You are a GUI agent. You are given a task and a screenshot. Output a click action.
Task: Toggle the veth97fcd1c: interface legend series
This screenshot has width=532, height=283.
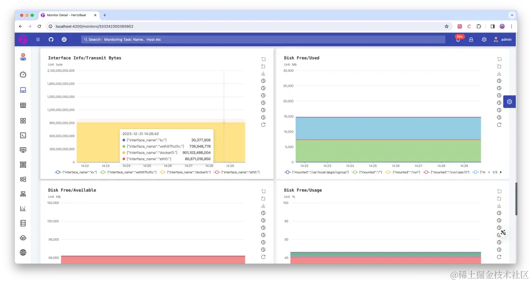click(129, 172)
